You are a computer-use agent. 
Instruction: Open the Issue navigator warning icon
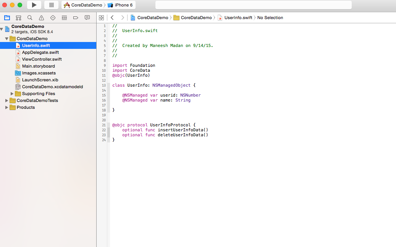coord(41,18)
